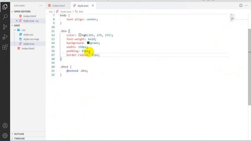Screen dimensions: 251x141
Task: Open the Run and Debug icon
Action: [x=5, y=37]
